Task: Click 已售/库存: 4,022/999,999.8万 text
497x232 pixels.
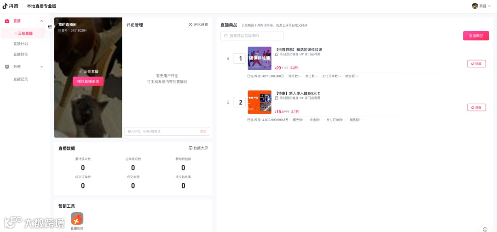Action: click(x=268, y=120)
